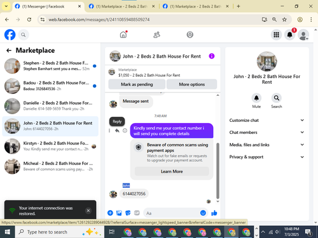318x238 pixels.
Task: Click the chat scrollbar thumb
Action: [218, 171]
